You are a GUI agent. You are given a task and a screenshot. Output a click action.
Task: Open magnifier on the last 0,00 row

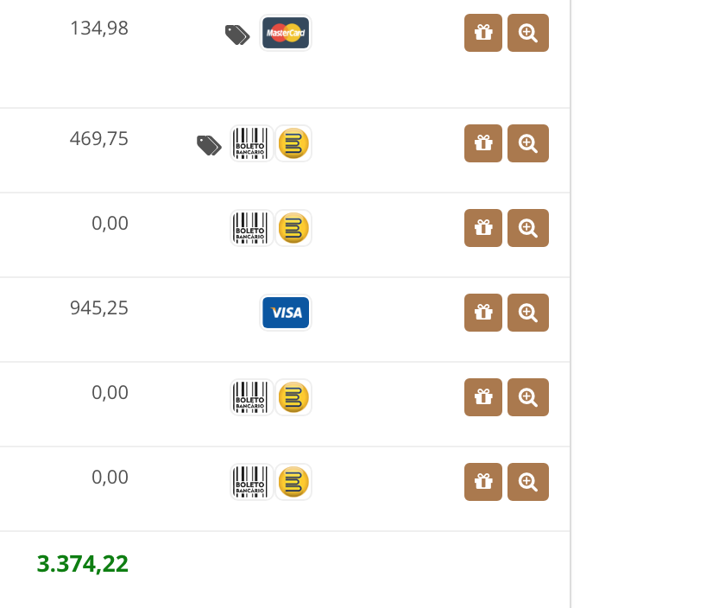coord(528,482)
